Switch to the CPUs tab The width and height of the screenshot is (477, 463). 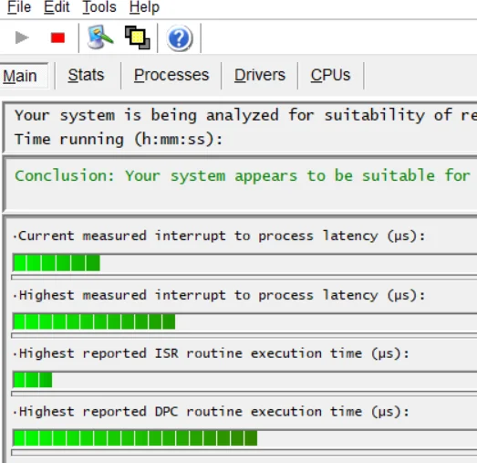point(330,75)
